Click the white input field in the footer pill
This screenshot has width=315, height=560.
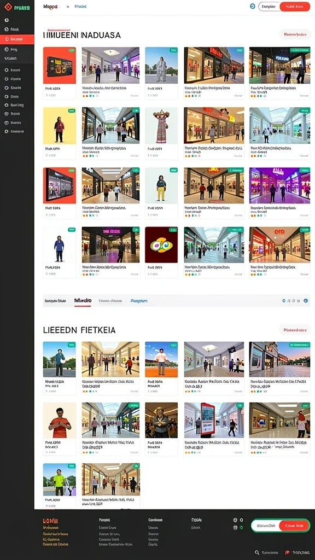tap(266, 526)
